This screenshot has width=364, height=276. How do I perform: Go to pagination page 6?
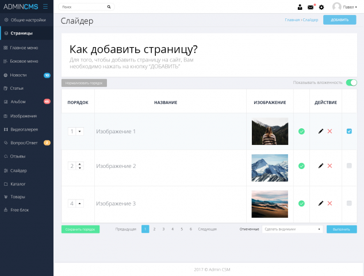[191, 229]
